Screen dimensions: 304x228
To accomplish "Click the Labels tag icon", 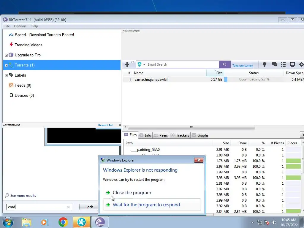I will 11,75.
